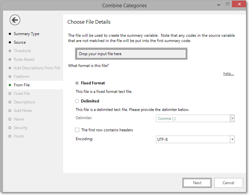
Task: Select the Name step in sidebar
Action: [x=19, y=119]
